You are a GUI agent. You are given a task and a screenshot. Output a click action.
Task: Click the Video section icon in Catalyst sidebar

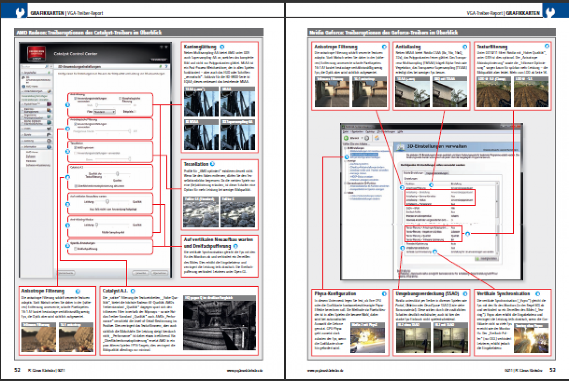[49, 129]
